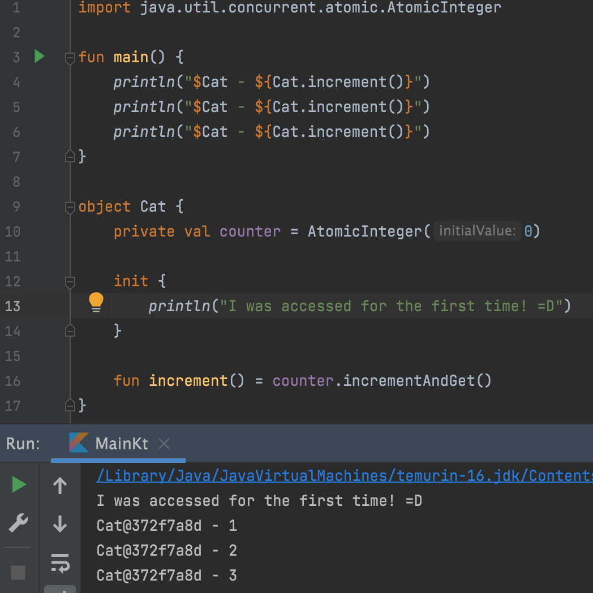Close the MainKt run tab
The width and height of the screenshot is (593, 593).
pos(164,444)
